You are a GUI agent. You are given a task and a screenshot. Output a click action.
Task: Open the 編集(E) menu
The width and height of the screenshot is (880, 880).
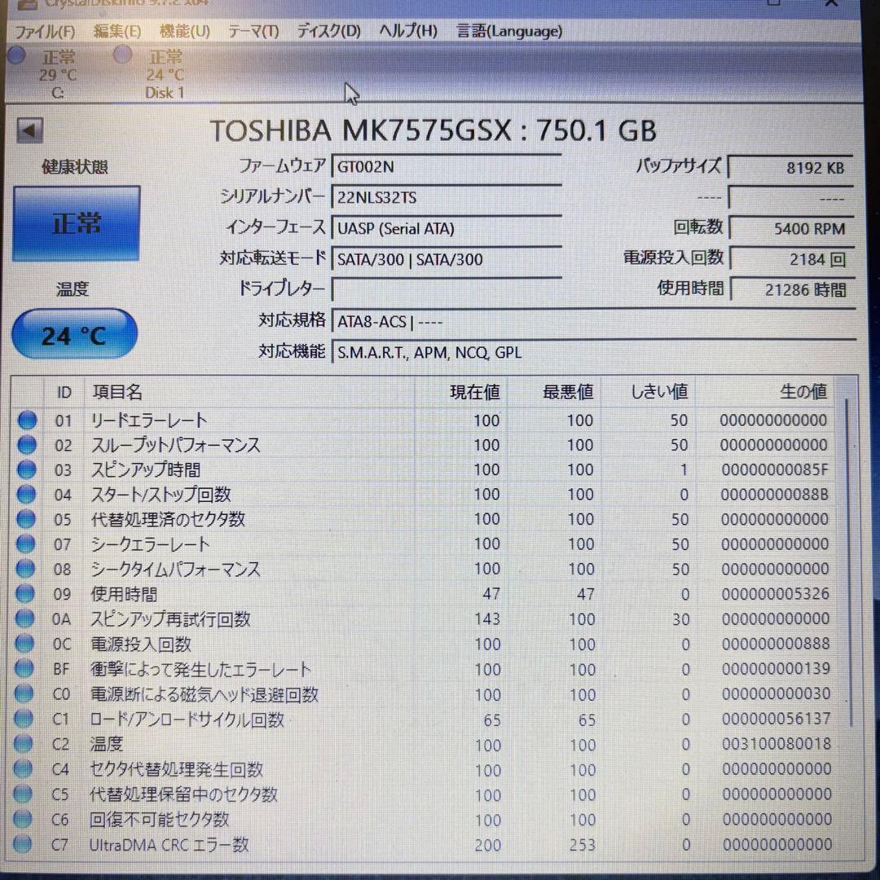117,32
